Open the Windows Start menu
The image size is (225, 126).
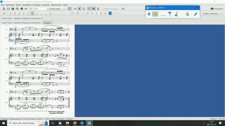(x=4, y=123)
